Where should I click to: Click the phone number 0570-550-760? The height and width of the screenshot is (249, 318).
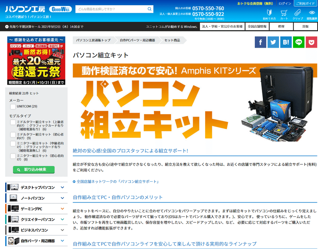[208, 8]
